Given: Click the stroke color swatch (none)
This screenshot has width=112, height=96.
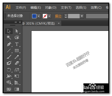Looking at the screenshot, I should pos(45,16).
